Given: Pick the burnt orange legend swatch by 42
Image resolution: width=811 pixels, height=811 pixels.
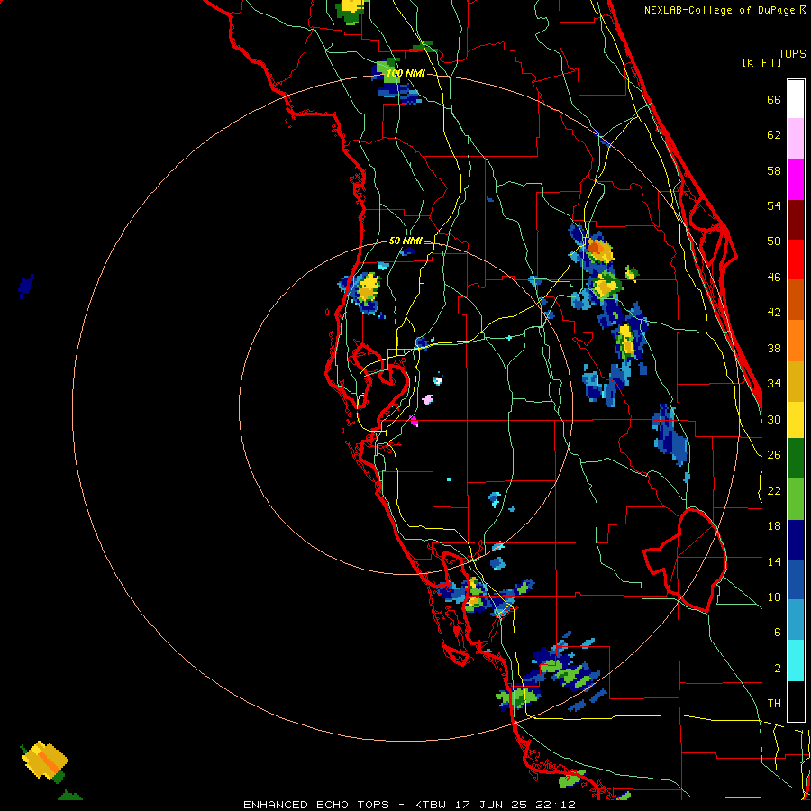Looking at the screenshot, I should (x=796, y=299).
